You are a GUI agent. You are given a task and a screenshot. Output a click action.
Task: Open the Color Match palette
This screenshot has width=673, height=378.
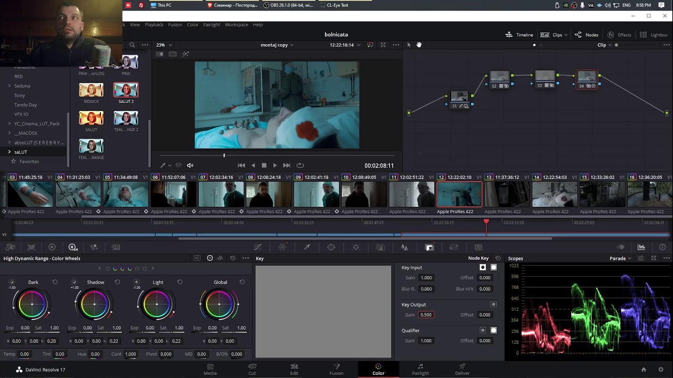pos(31,247)
